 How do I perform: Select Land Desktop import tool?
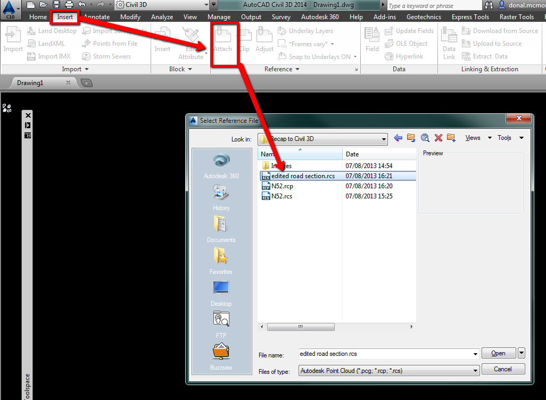tap(52, 31)
